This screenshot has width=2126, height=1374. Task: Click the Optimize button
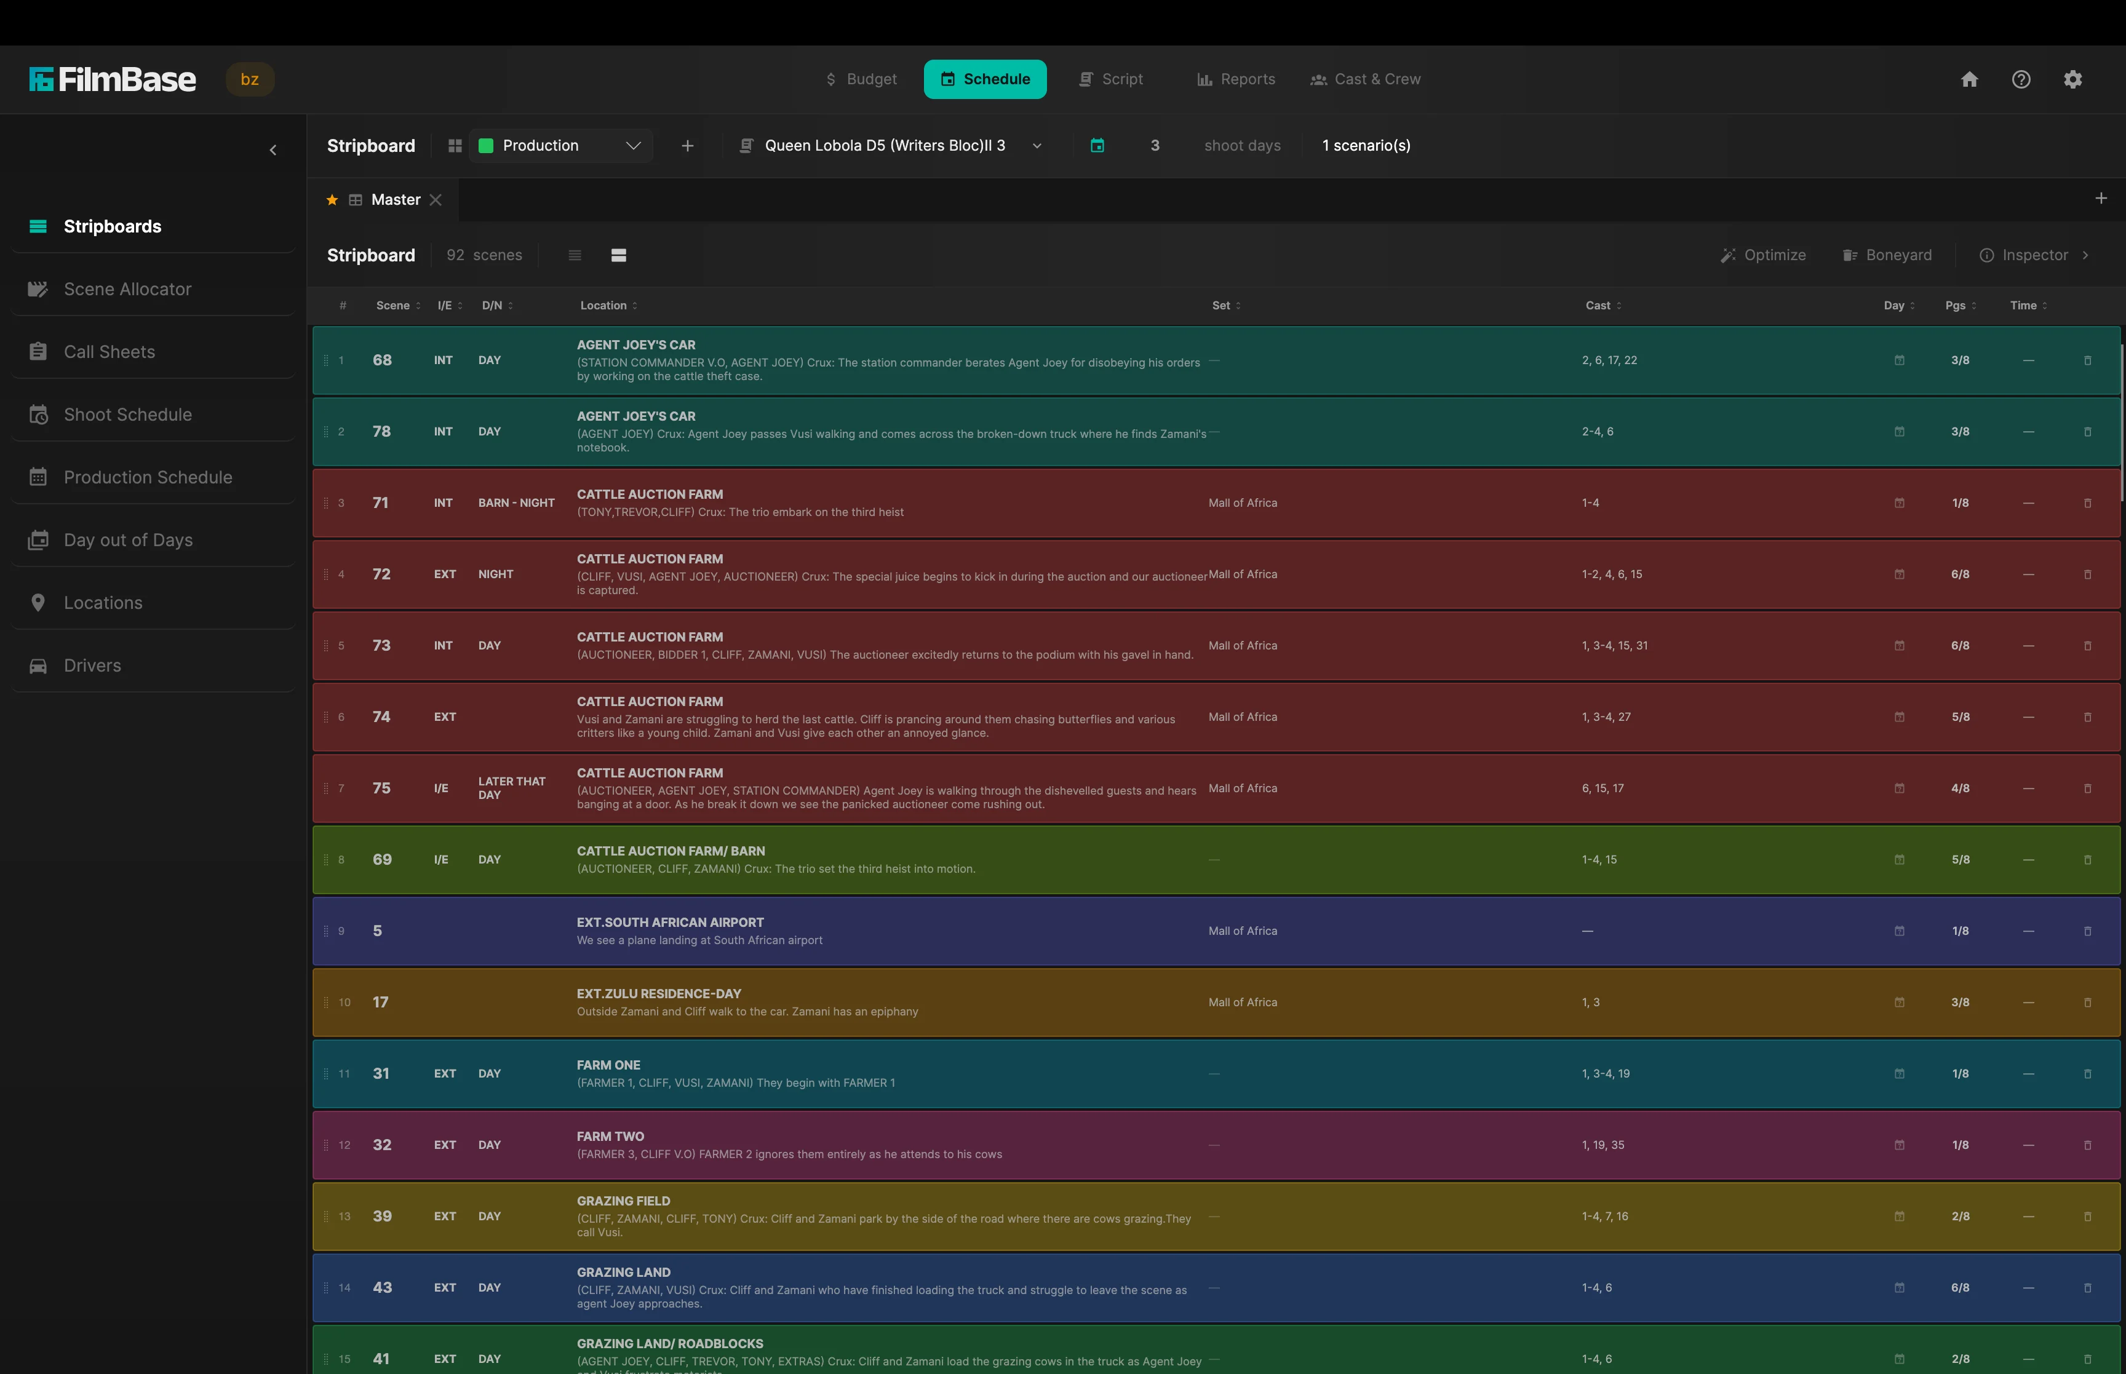point(1763,255)
